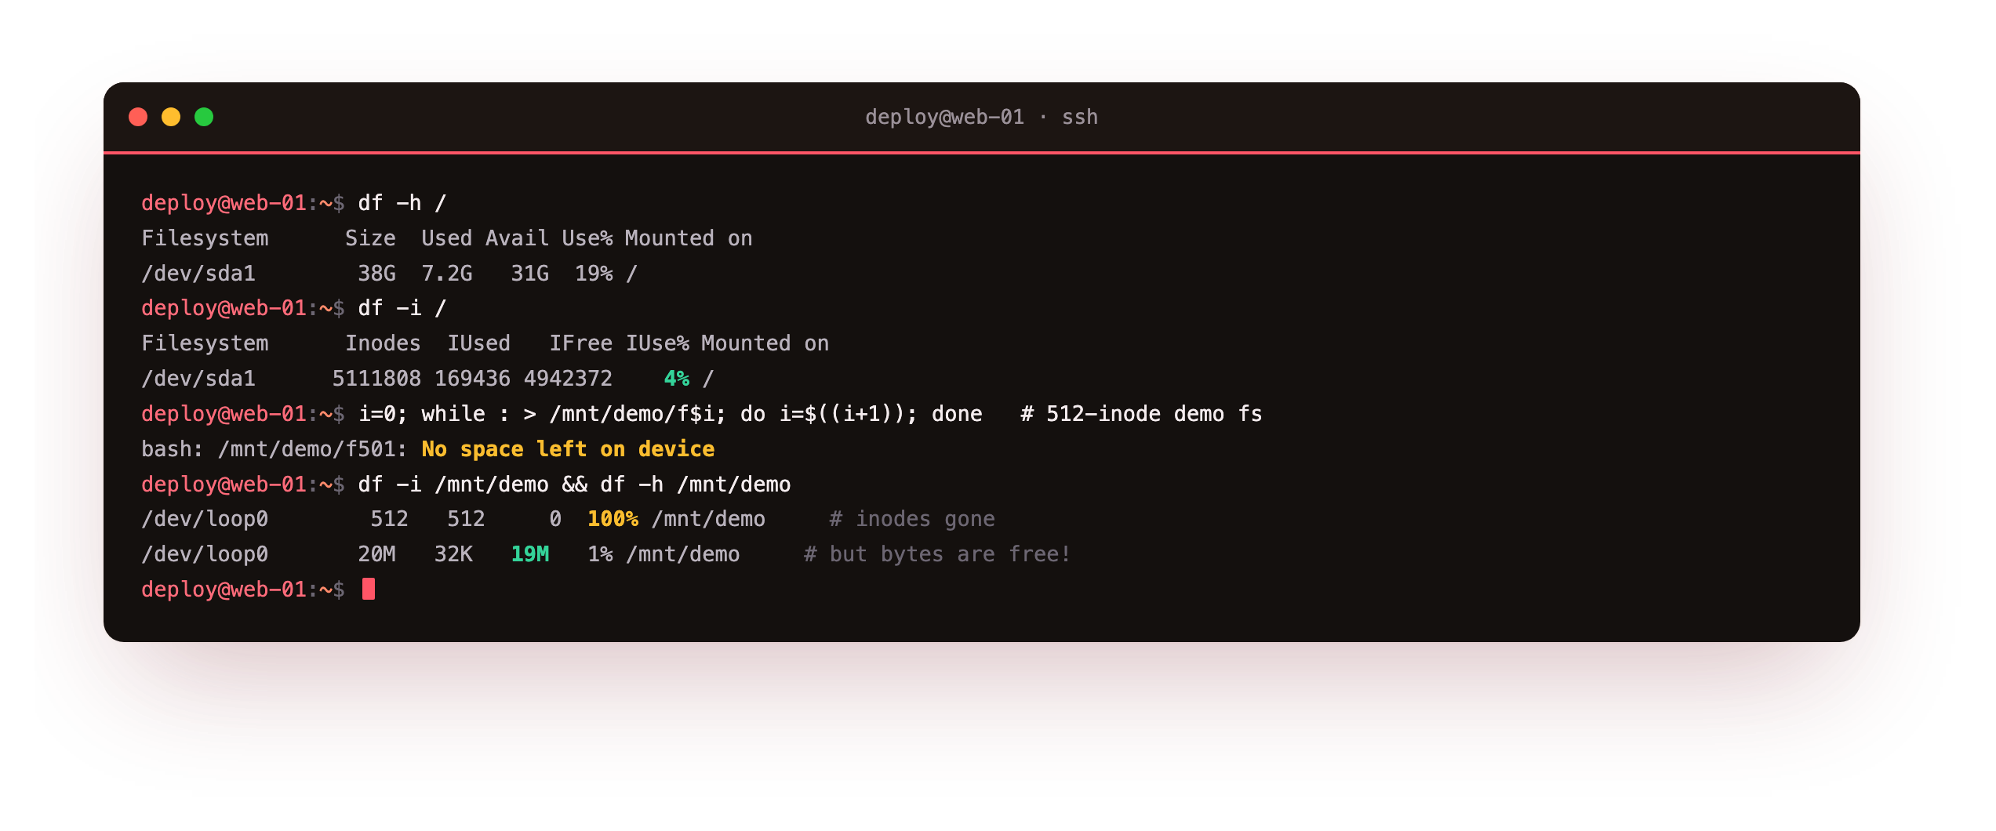This screenshot has height=831, width=1996.
Task: Click the '7.2G' used value
Action: [x=447, y=274]
